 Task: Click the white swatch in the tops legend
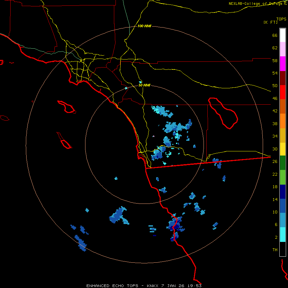tap(283, 35)
